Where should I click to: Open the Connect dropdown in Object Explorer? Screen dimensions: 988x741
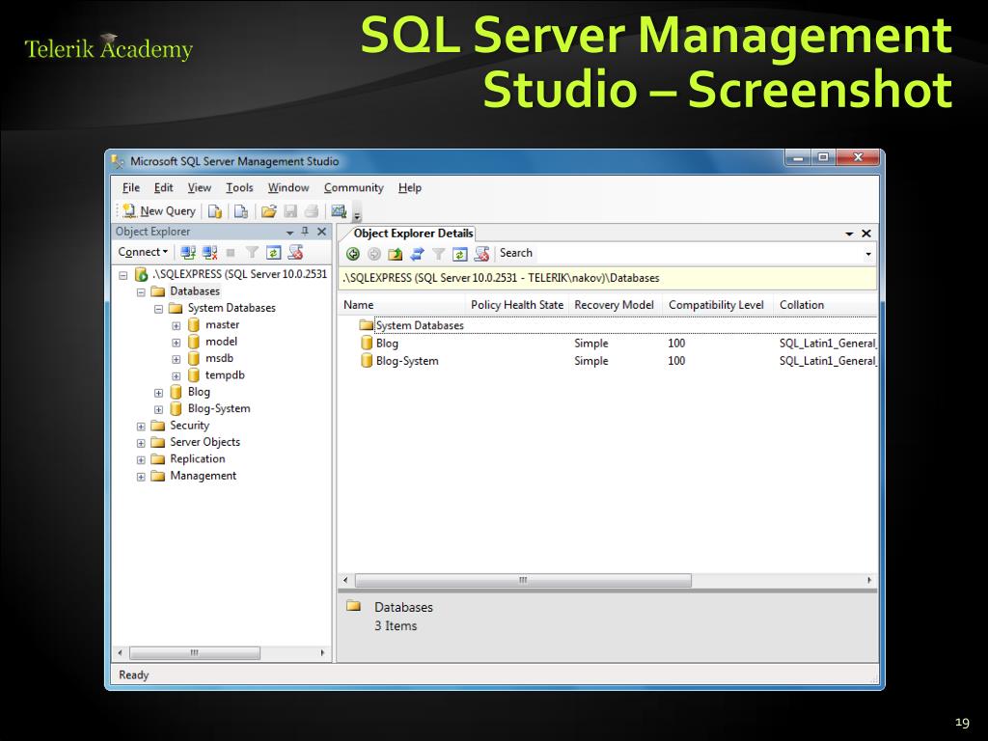pos(143,252)
